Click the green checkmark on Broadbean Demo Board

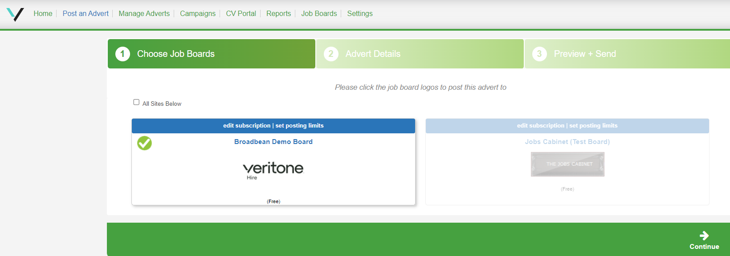[x=144, y=143]
